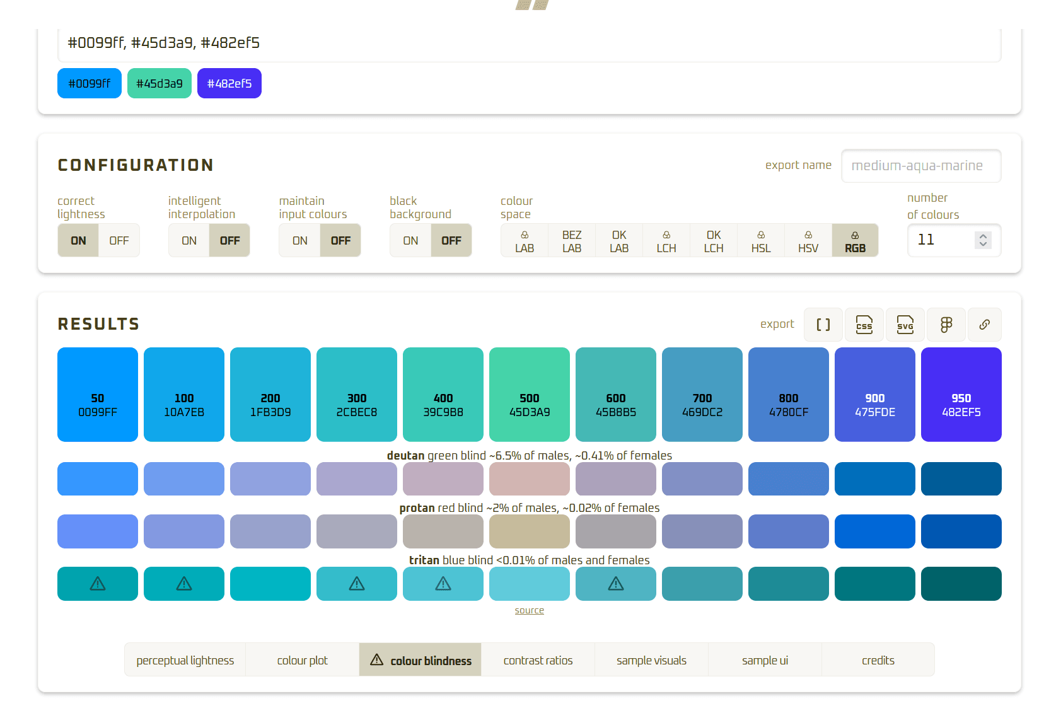The height and width of the screenshot is (713, 1056).
Task: Select the #45d3a9 colour chip
Action: pos(159,83)
